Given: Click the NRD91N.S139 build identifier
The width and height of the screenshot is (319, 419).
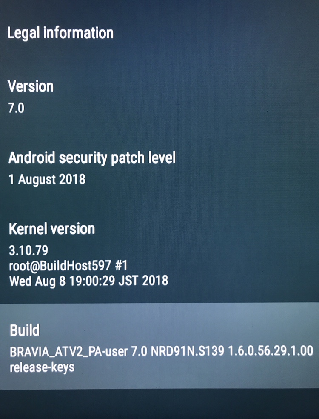Looking at the screenshot, I should [188, 351].
